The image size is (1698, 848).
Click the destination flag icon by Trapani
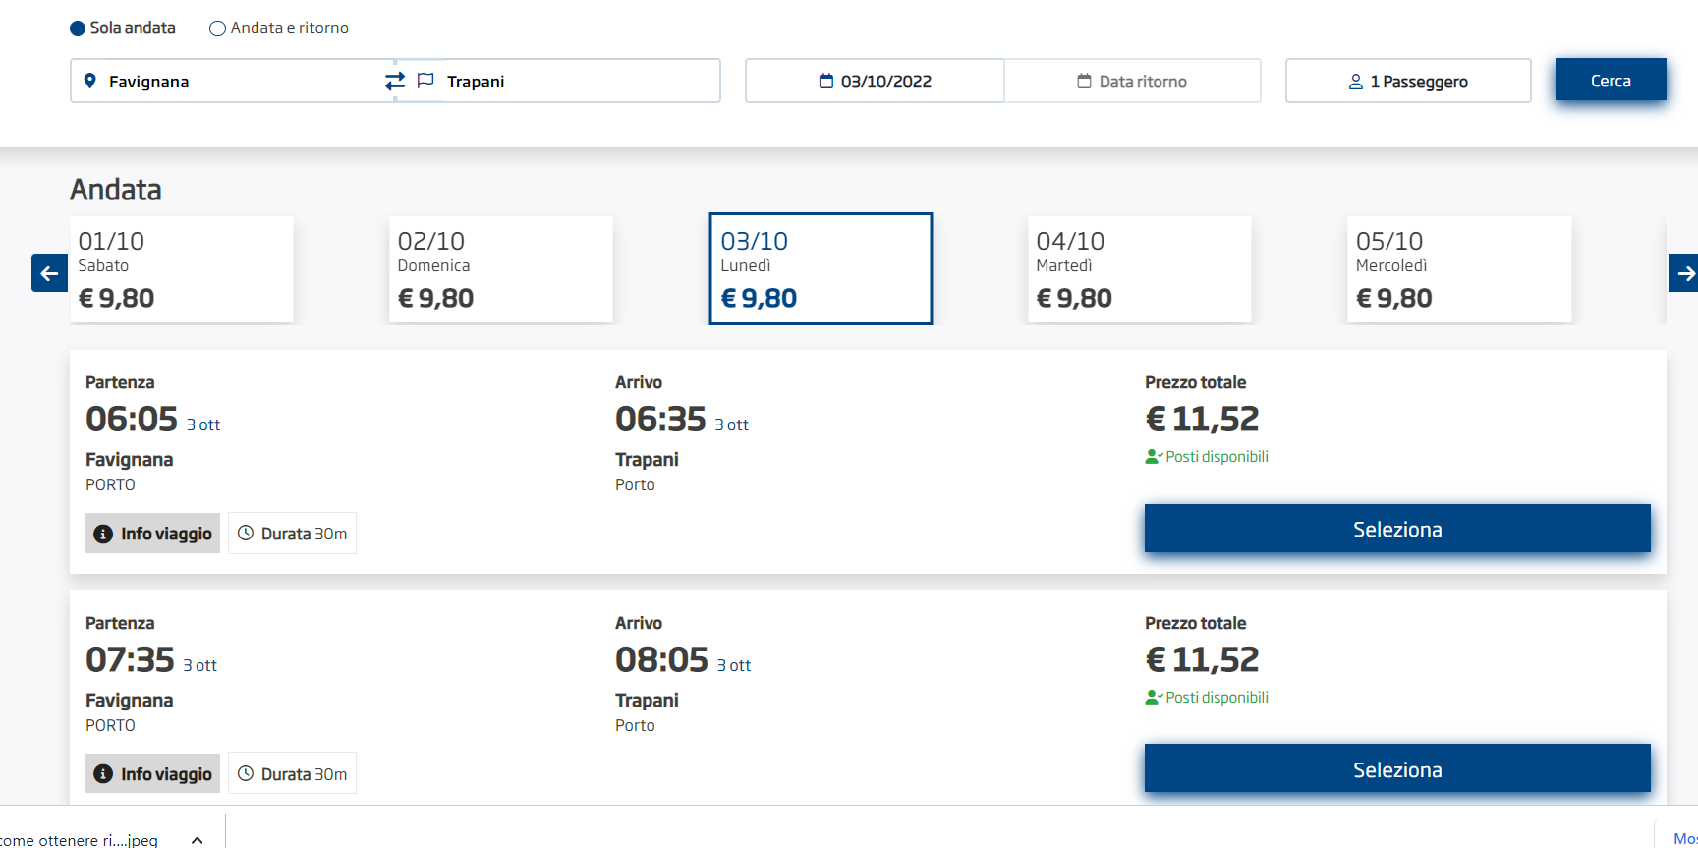point(425,81)
